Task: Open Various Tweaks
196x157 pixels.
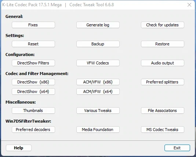Action: click(98, 111)
